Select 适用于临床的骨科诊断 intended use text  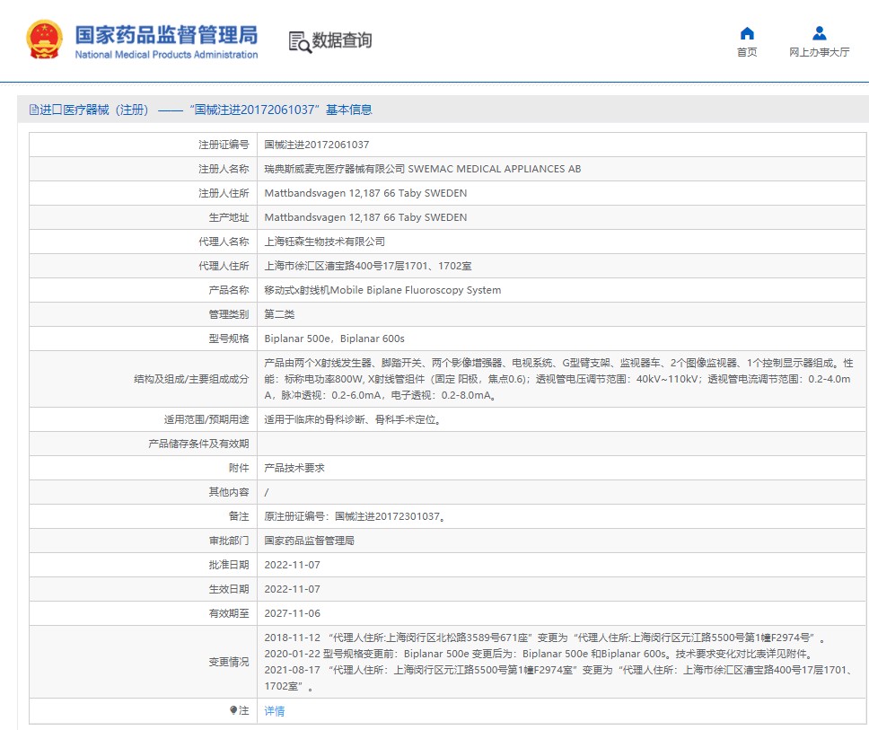coord(353,419)
